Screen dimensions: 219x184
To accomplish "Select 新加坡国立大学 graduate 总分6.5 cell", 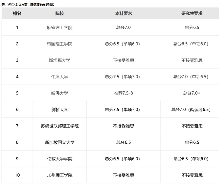I will [192, 142].
